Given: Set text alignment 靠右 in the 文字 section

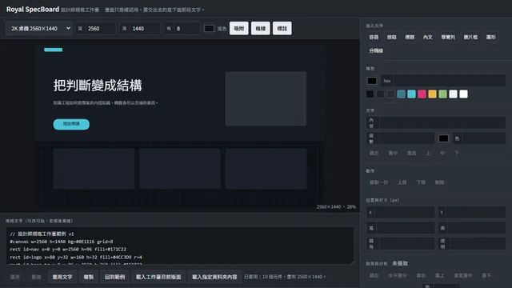Looking at the screenshot, I should (x=412, y=153).
